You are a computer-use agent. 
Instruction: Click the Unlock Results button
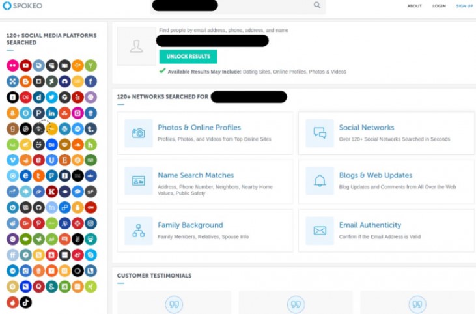point(188,57)
